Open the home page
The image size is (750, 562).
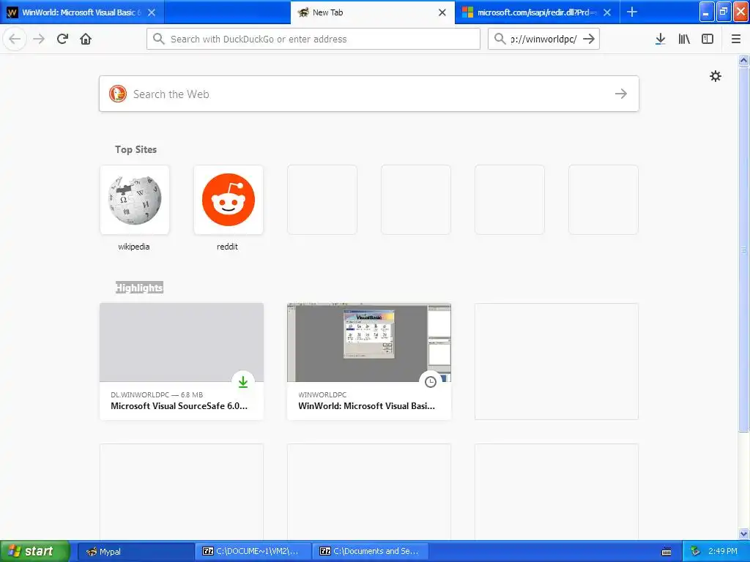(86, 39)
